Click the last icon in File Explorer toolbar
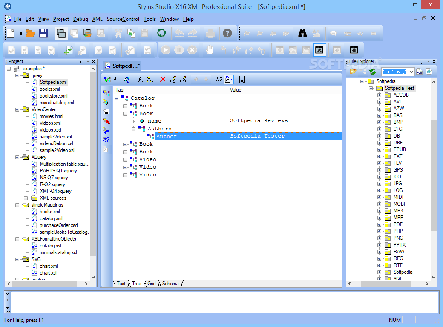Screen dimensions: 443x327 (x=429, y=72)
